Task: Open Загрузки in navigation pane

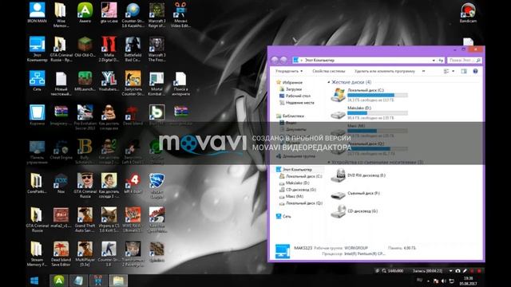Action: tap(291, 89)
